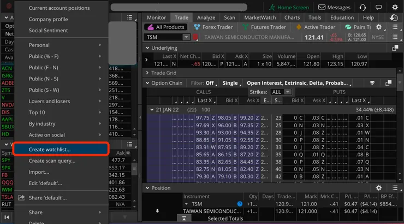Select the All Products subtab
Image resolution: width=404 pixels, height=224 pixels.
[166, 27]
